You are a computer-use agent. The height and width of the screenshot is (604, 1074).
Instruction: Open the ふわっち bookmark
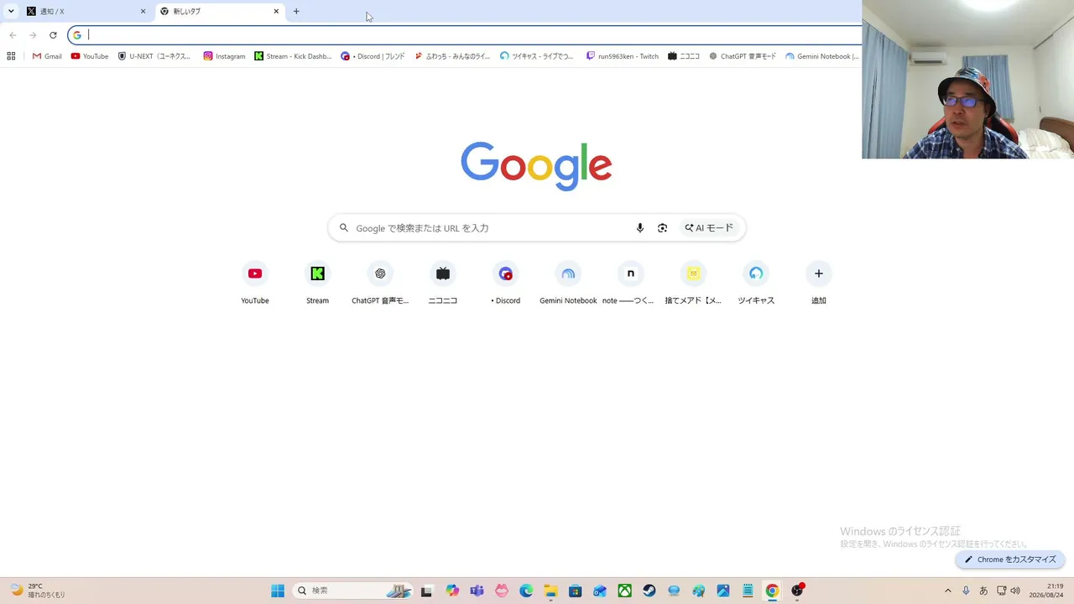click(452, 56)
